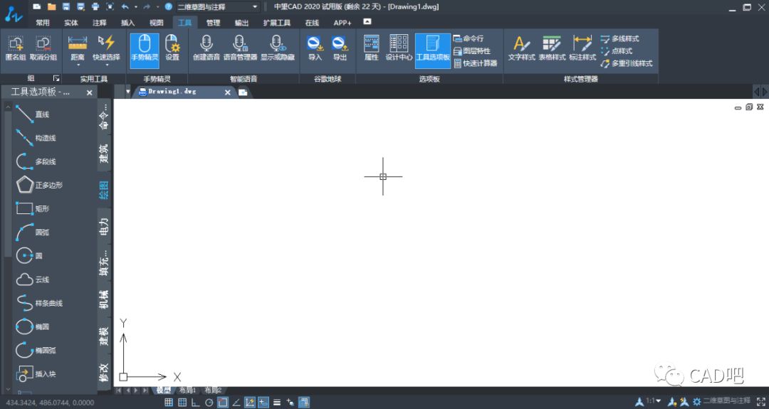Open the 文字样式 text style manager
The height and width of the screenshot is (409, 769).
tap(521, 48)
